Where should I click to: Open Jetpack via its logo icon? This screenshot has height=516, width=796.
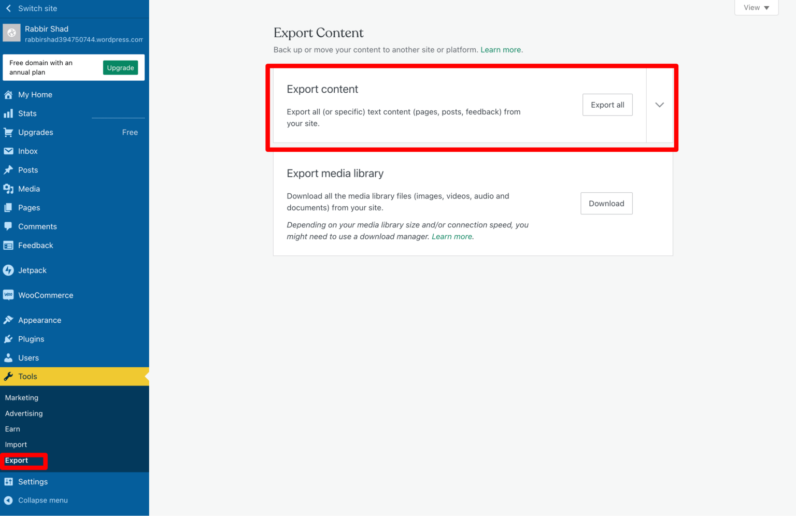pyautogui.click(x=8, y=270)
